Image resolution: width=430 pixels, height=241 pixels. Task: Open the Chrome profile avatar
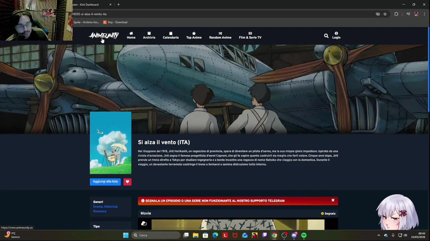pos(416,14)
